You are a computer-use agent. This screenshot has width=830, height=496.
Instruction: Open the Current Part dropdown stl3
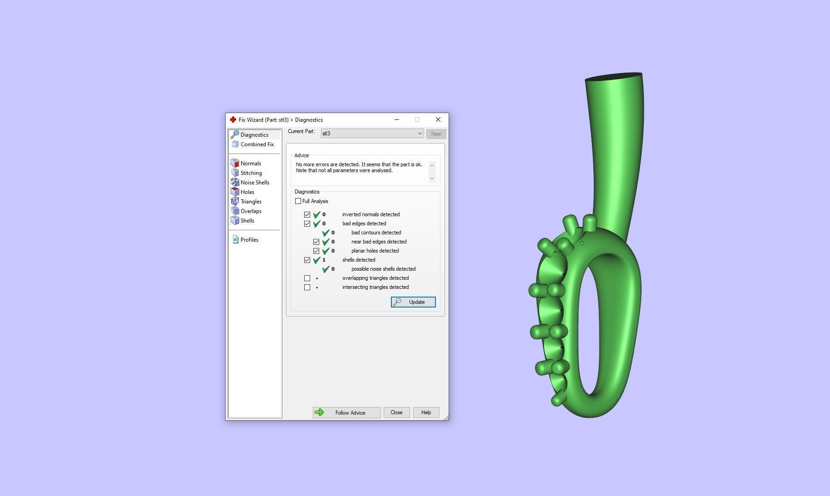pyautogui.click(x=372, y=134)
